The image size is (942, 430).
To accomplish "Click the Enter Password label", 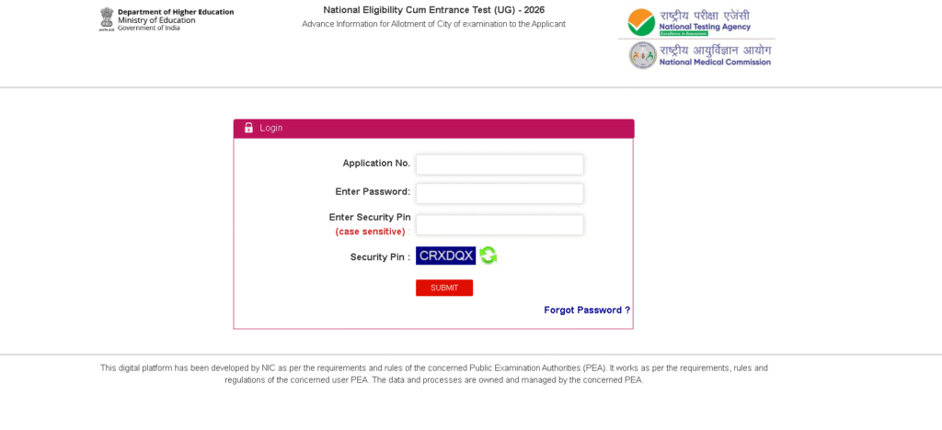I will click(373, 192).
